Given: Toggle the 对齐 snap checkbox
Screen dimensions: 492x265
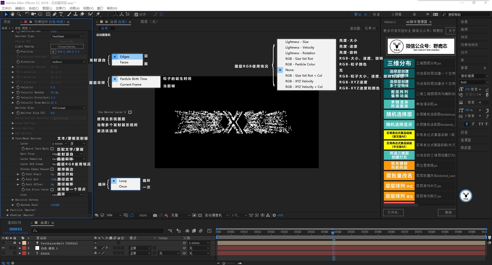Looking at the screenshot, I should click(136, 14).
